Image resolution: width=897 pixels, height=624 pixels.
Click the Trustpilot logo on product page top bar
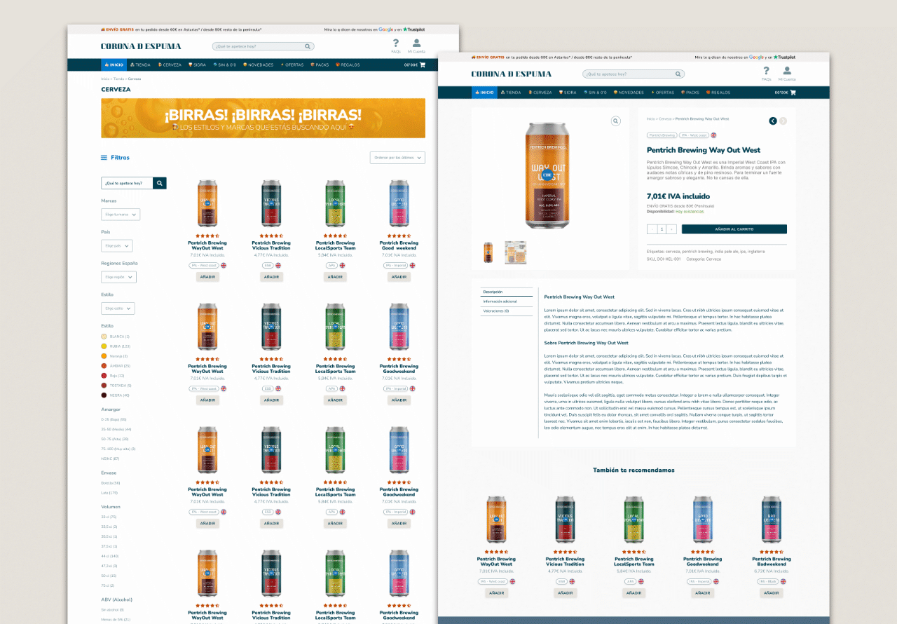[784, 57]
